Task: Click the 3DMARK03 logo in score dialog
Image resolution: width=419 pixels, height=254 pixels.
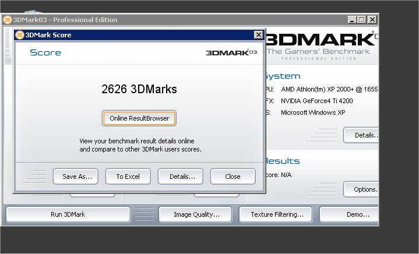Action: 231,52
